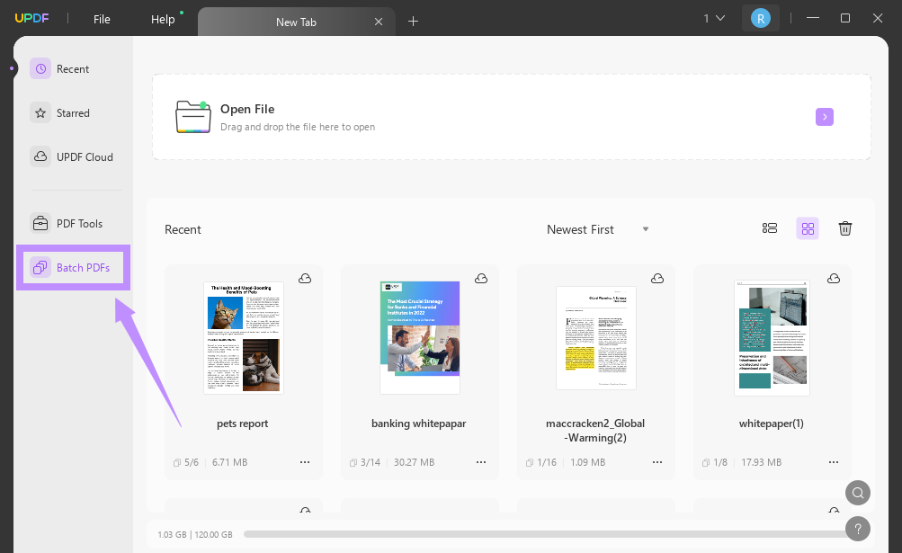Click the cloud upload icon on pets report
This screenshot has height=553, width=902.
(305, 279)
